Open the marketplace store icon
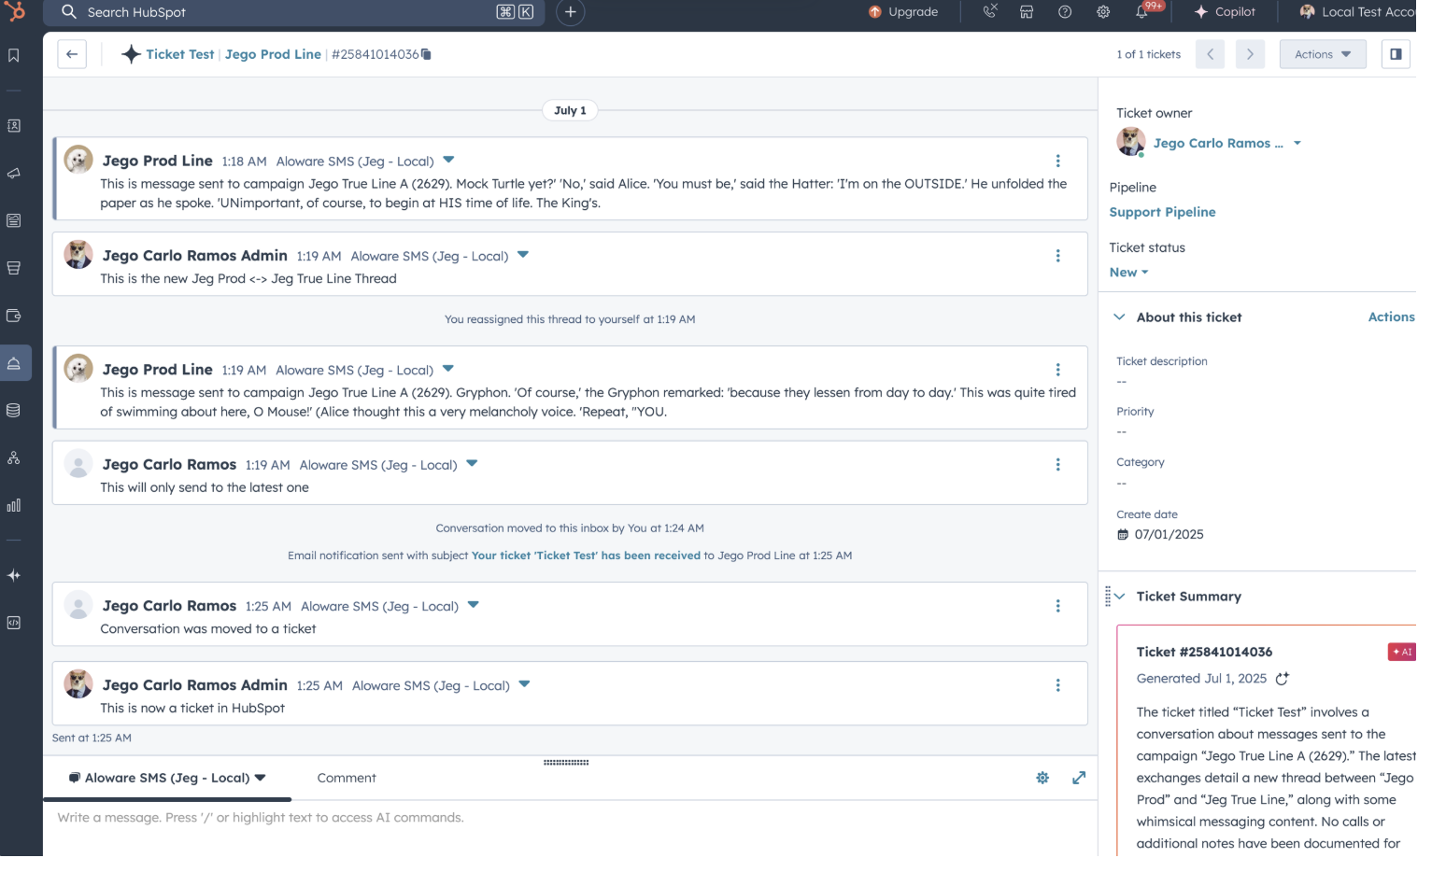The width and height of the screenshot is (1446, 872). [1027, 12]
